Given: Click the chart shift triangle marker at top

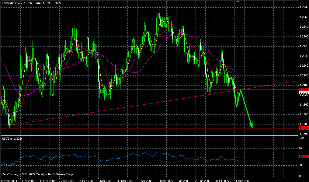Looking at the screenshot, I should tap(238, 2).
